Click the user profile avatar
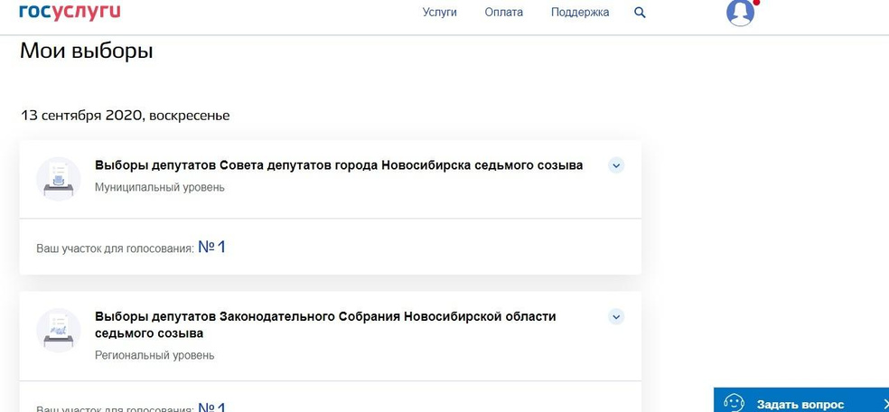 coord(740,12)
